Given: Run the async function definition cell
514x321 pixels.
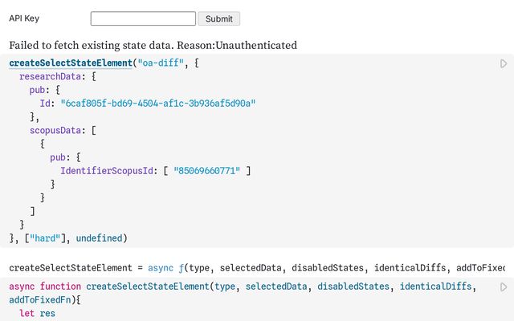Looking at the screenshot, I should coord(504,287).
